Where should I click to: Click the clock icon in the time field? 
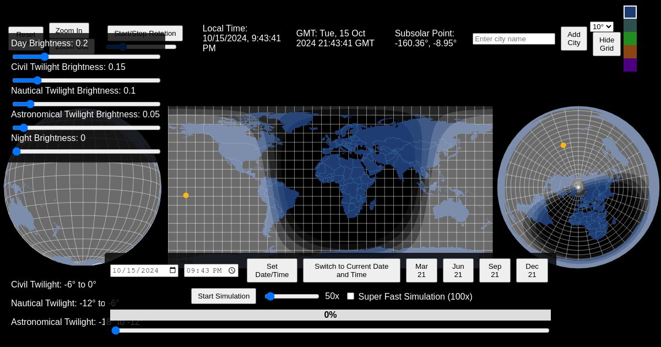[232, 270]
